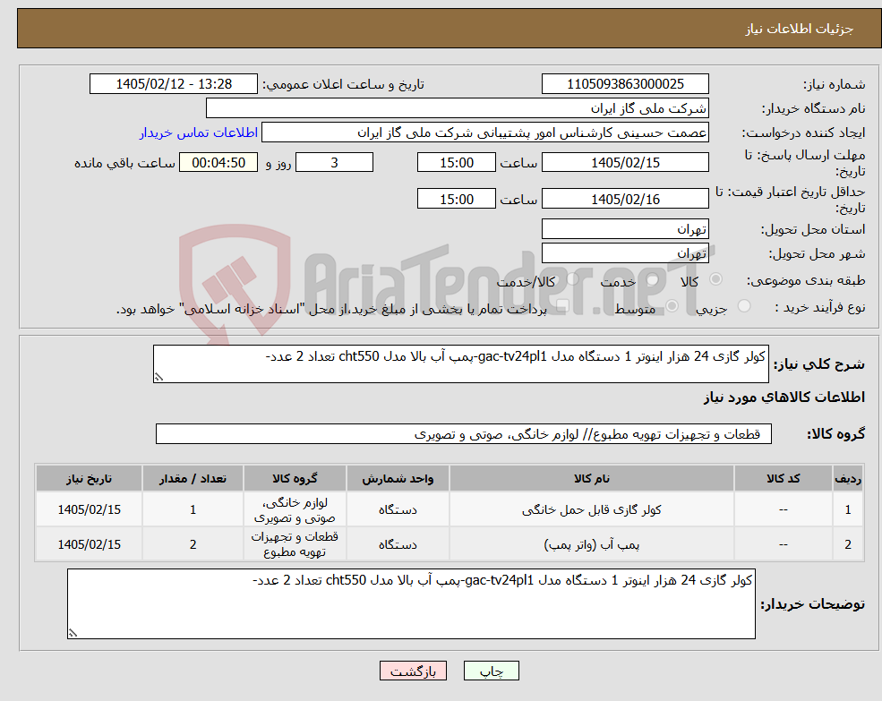The width and height of the screenshot is (882, 701).
Task: Click the تعداد / مقدار column header
Action: [193, 478]
